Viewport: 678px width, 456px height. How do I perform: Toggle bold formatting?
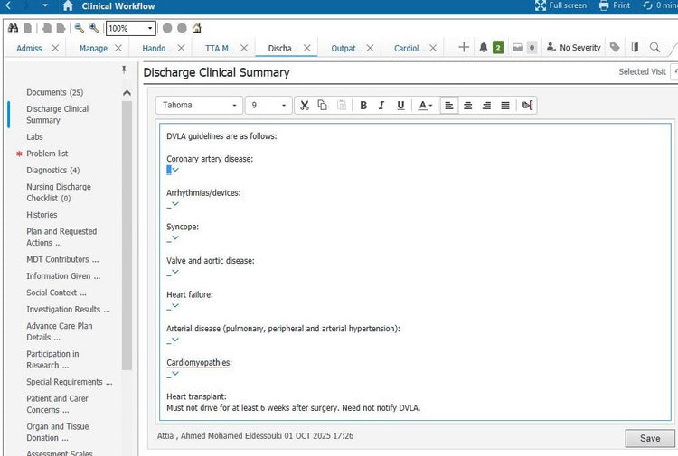point(363,106)
